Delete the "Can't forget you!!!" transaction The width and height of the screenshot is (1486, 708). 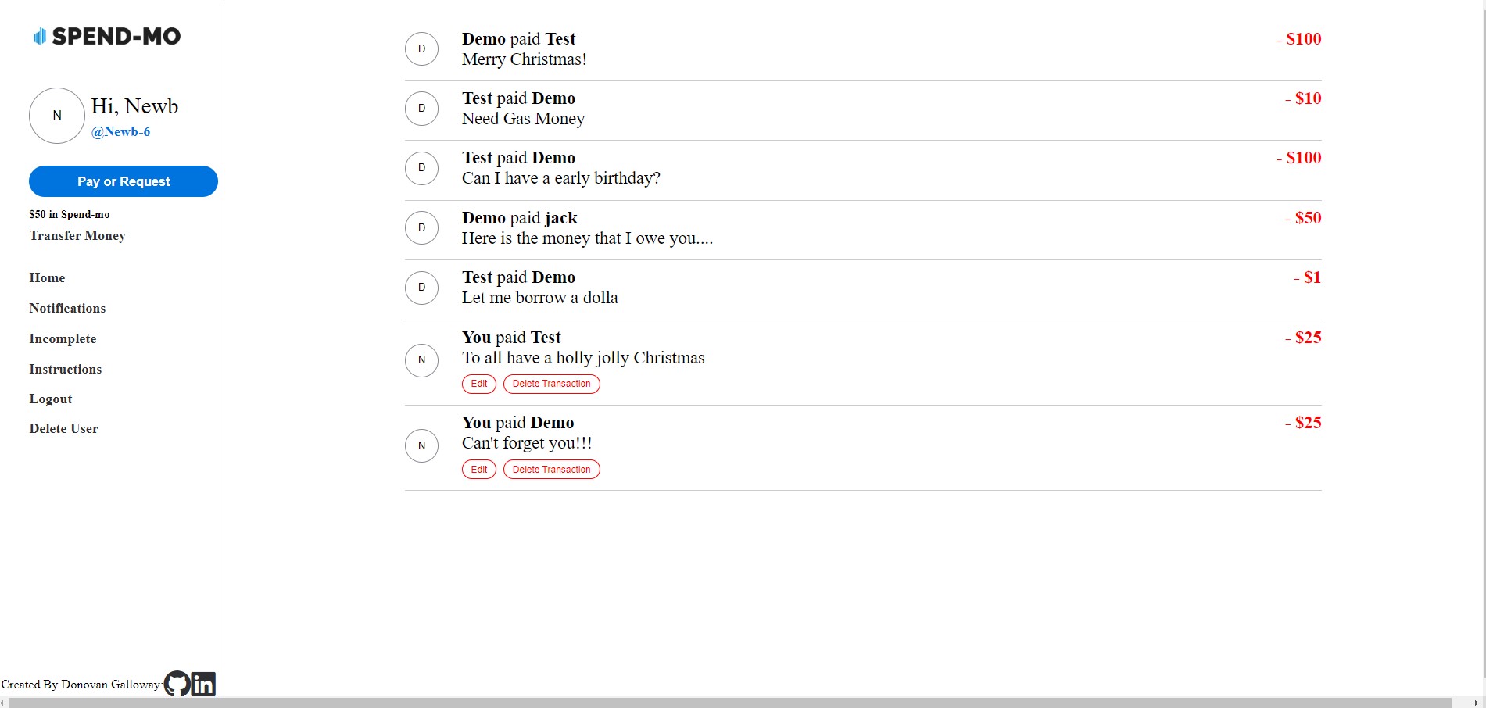[x=551, y=470]
